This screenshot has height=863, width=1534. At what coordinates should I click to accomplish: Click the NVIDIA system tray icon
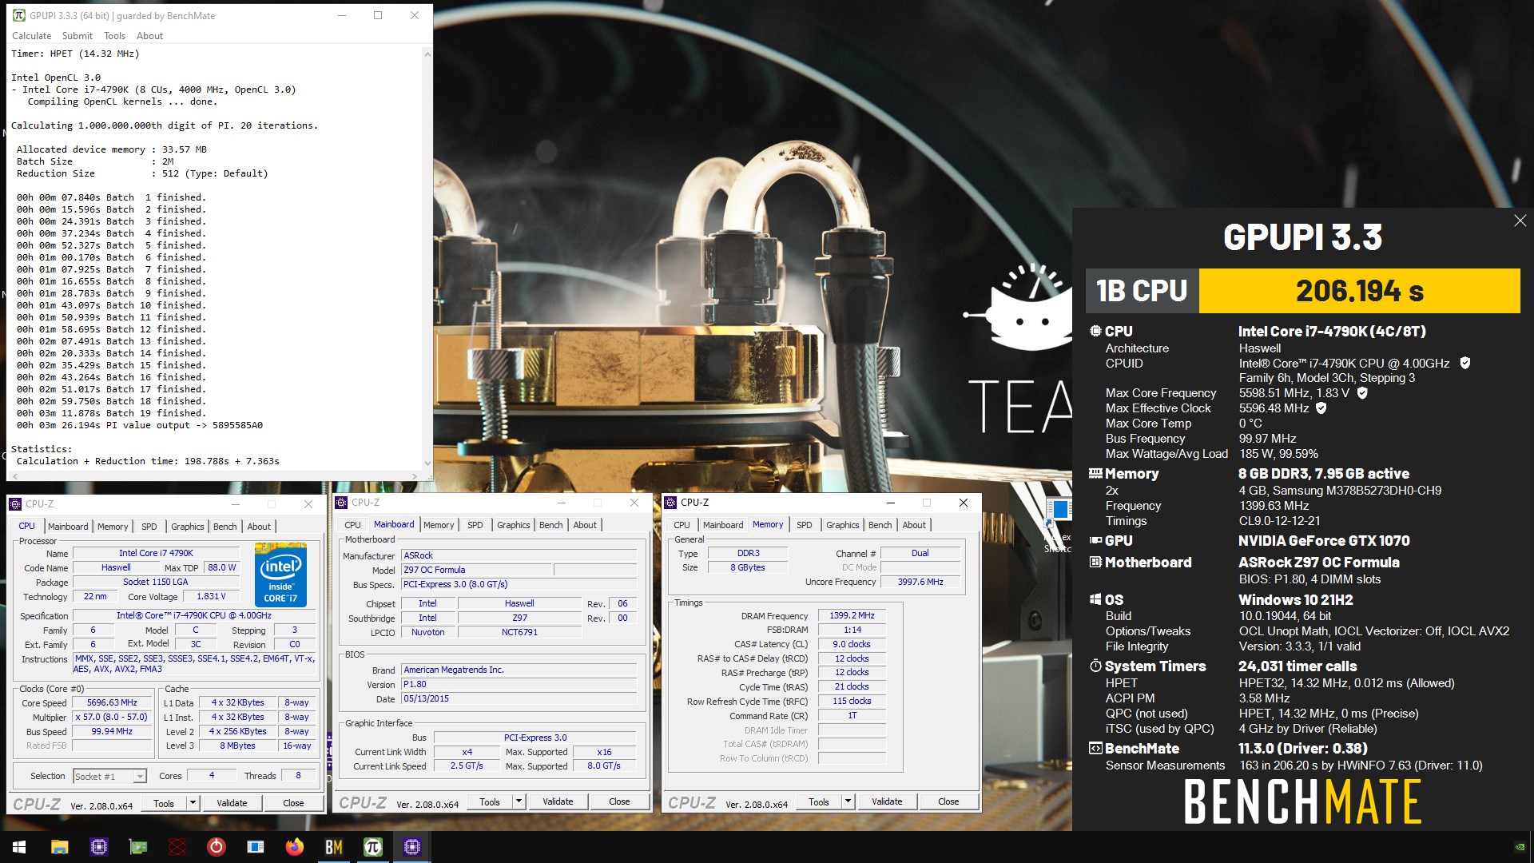click(x=1519, y=847)
